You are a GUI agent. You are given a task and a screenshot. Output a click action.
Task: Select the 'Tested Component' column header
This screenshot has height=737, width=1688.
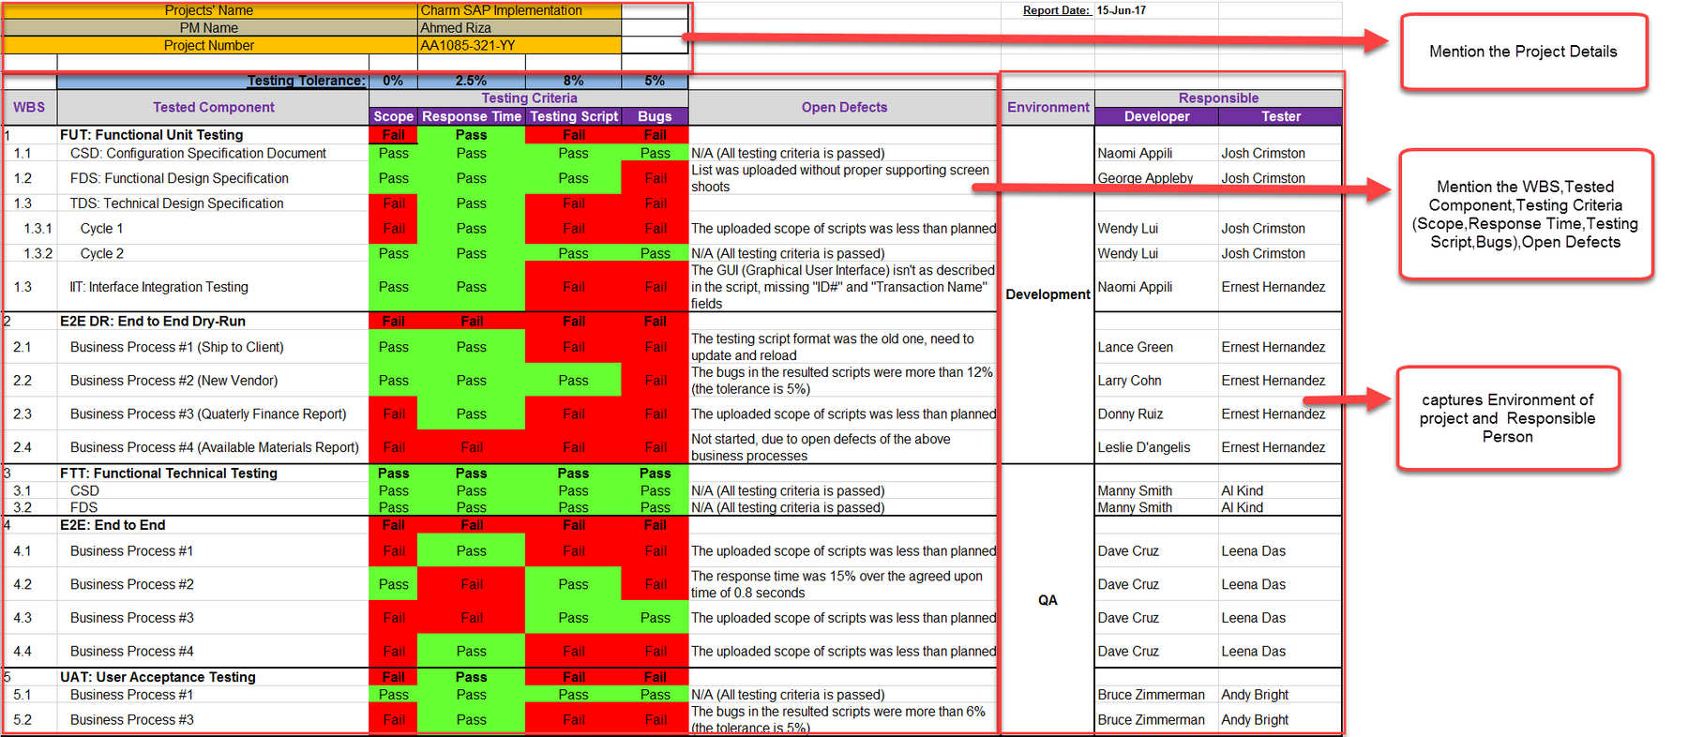213,107
